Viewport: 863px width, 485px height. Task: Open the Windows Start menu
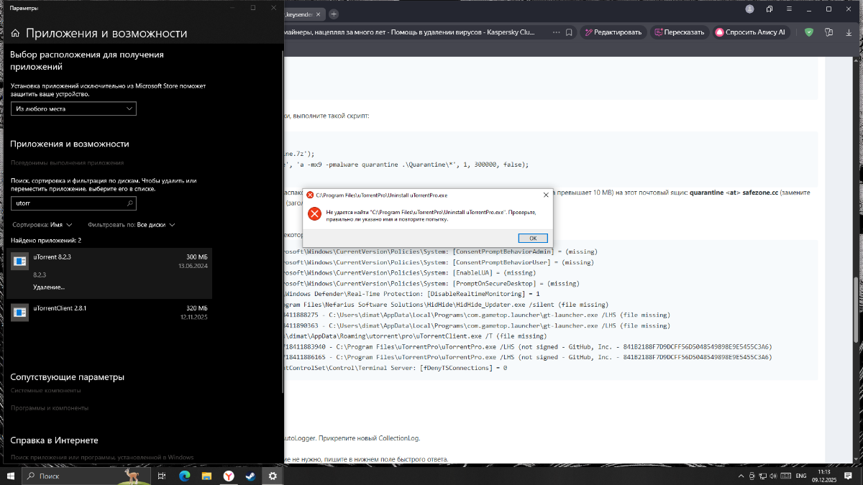tap(10, 476)
